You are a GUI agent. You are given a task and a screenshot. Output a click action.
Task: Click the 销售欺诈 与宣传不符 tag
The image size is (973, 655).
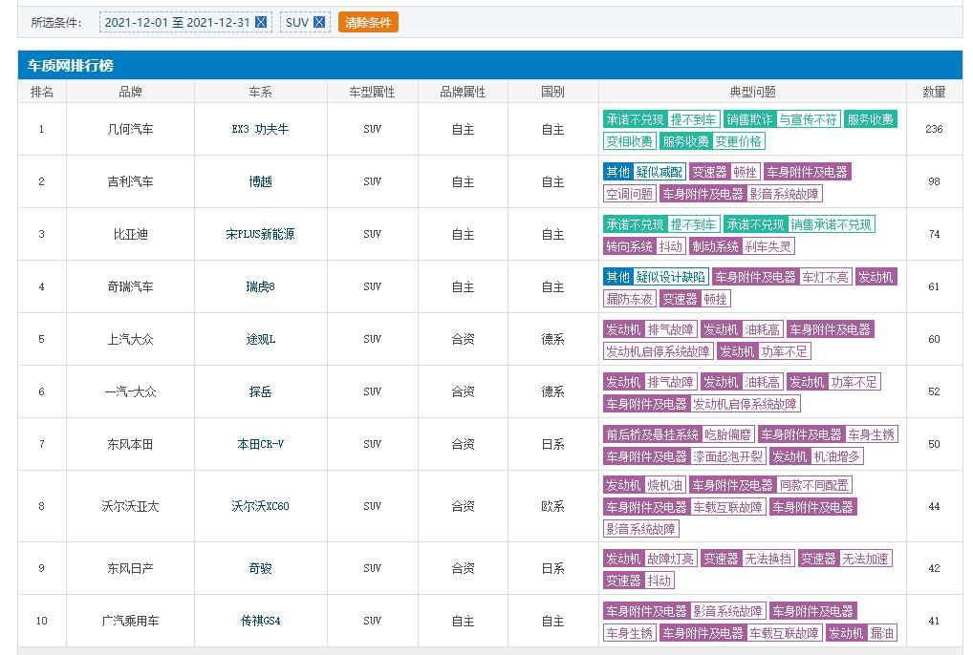[782, 119]
